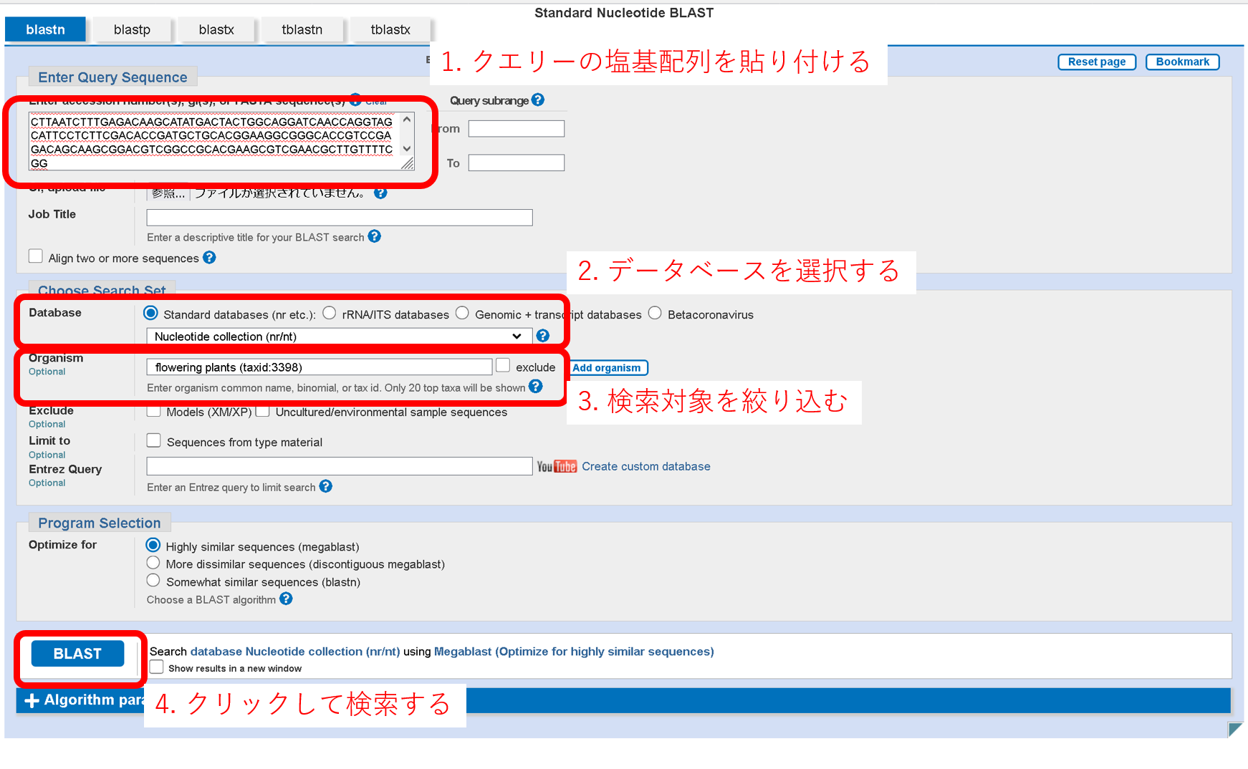
Task: Select Betacoronavirus database radio
Action: 655,313
